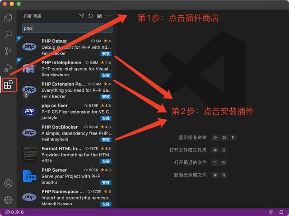Open the Manage settings gear
Image resolution: width=289 pixels, height=216 pixels.
(x=8, y=200)
